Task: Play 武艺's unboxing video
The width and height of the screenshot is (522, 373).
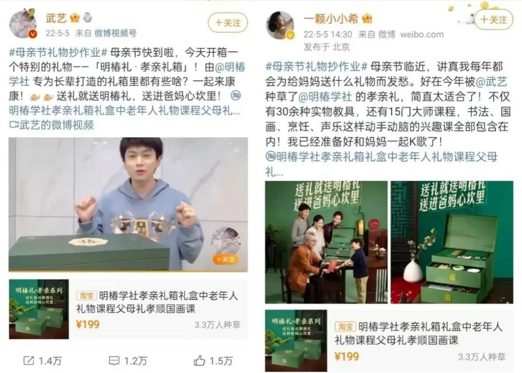Action: (128, 204)
